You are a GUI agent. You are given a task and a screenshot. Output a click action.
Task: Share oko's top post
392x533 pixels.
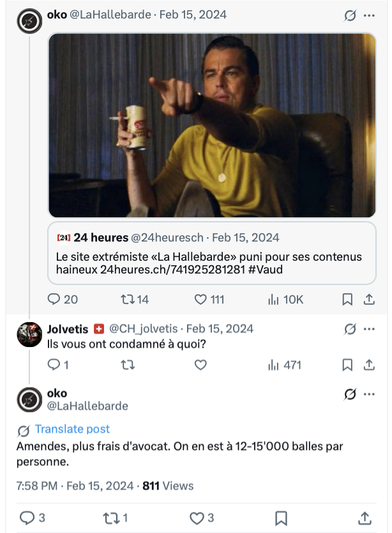coord(368,299)
